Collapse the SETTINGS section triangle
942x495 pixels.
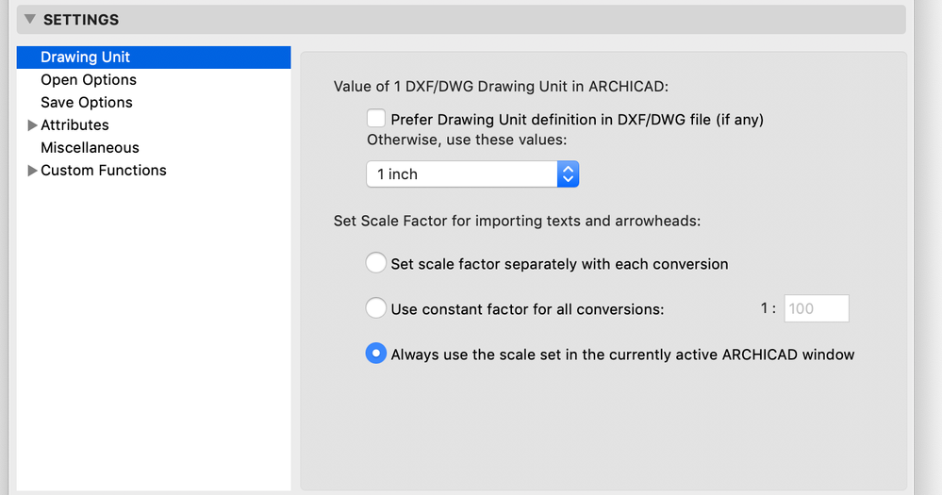tap(29, 19)
